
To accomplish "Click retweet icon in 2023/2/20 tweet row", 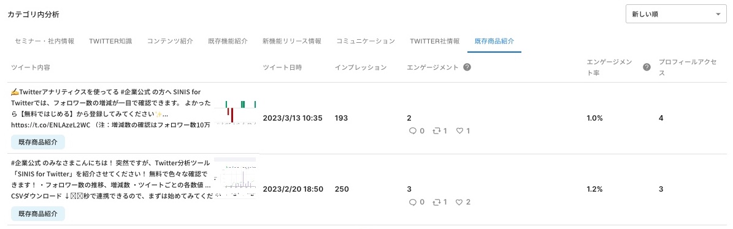I will (x=437, y=203).
